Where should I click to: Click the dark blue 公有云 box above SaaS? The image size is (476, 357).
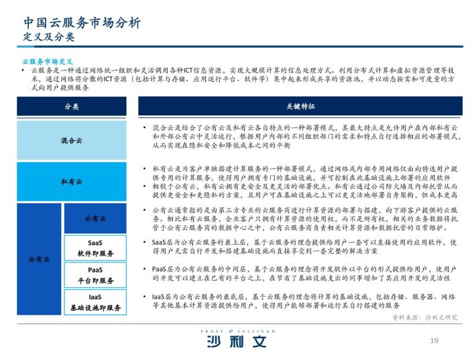pyautogui.click(x=95, y=218)
